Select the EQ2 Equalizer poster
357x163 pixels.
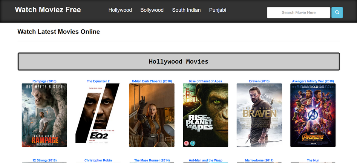click(x=98, y=115)
